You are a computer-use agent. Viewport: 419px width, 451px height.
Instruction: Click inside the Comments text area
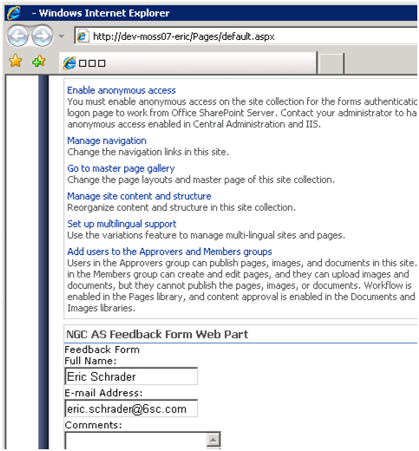(136, 441)
